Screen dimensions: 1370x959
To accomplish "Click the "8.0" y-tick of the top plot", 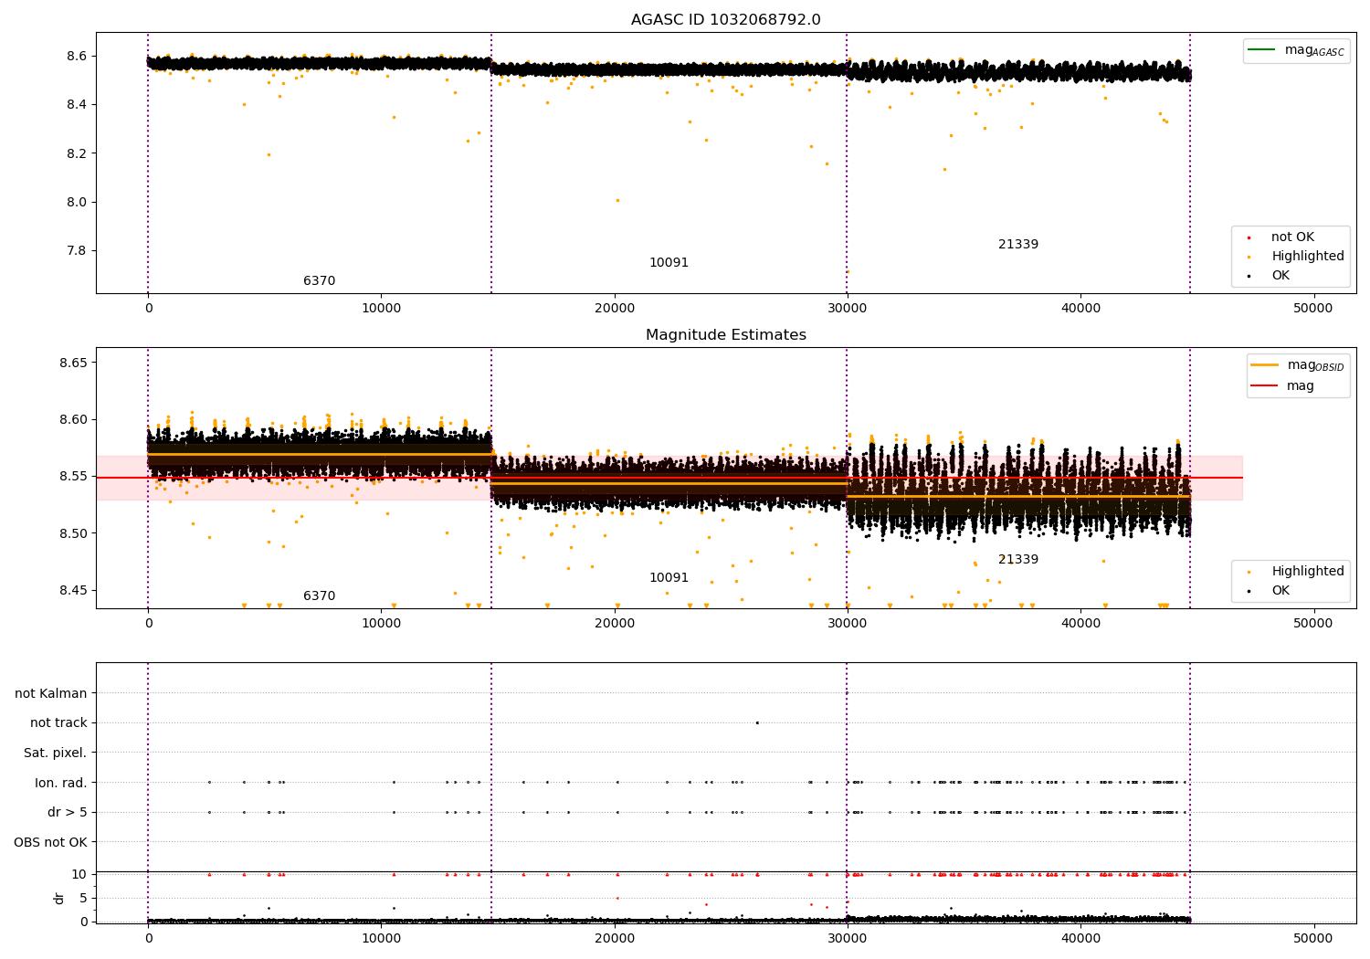I will (x=77, y=203).
